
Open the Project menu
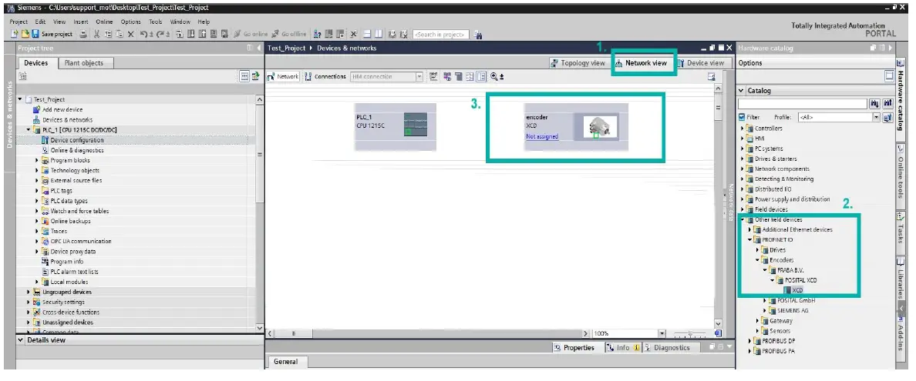pos(19,22)
